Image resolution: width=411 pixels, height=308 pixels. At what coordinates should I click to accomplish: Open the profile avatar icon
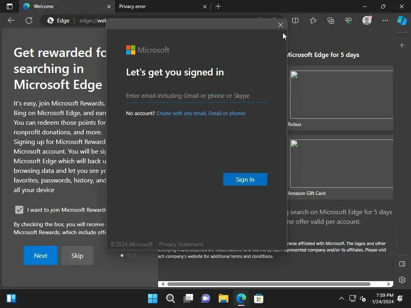(367, 20)
